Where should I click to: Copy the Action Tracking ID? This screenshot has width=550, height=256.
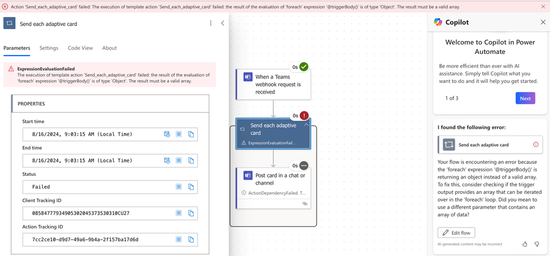coord(191,240)
